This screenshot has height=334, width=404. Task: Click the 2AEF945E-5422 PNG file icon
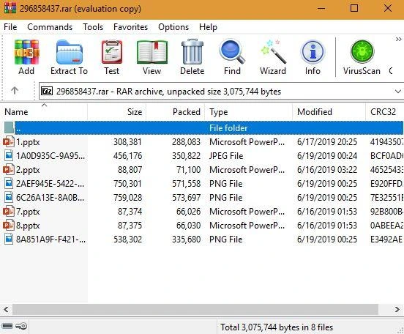point(9,184)
